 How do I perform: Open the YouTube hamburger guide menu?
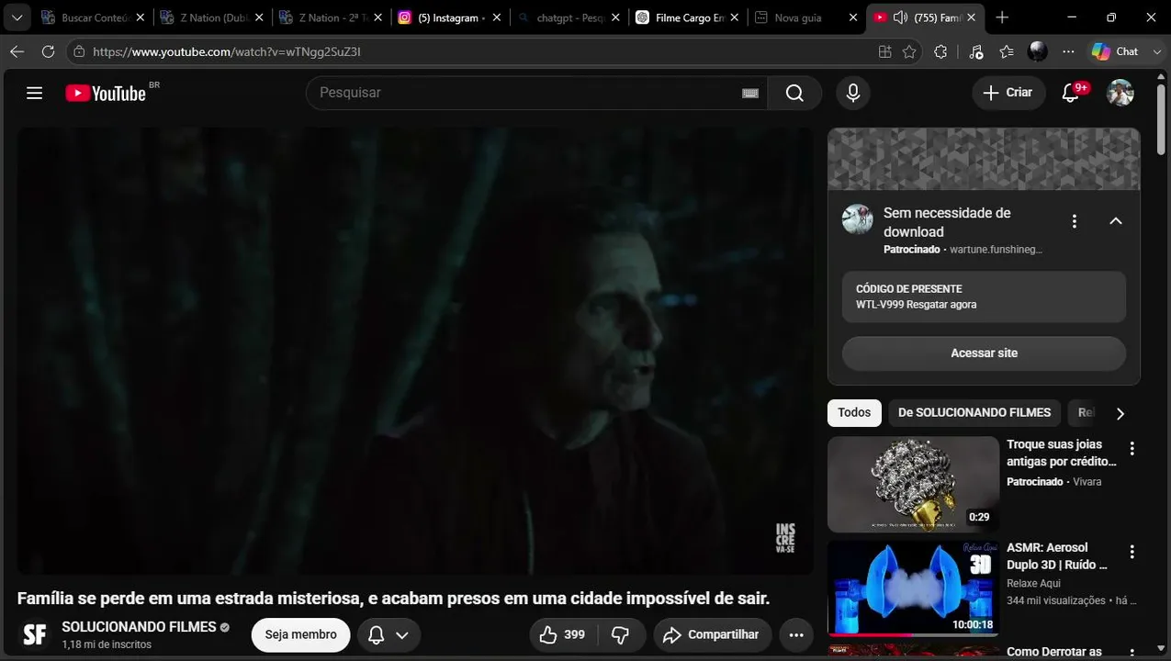(35, 93)
